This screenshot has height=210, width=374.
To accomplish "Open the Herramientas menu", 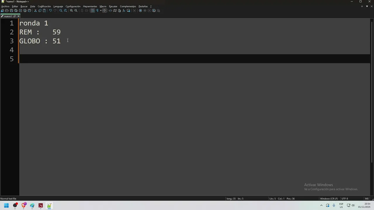I will click(x=90, y=6).
